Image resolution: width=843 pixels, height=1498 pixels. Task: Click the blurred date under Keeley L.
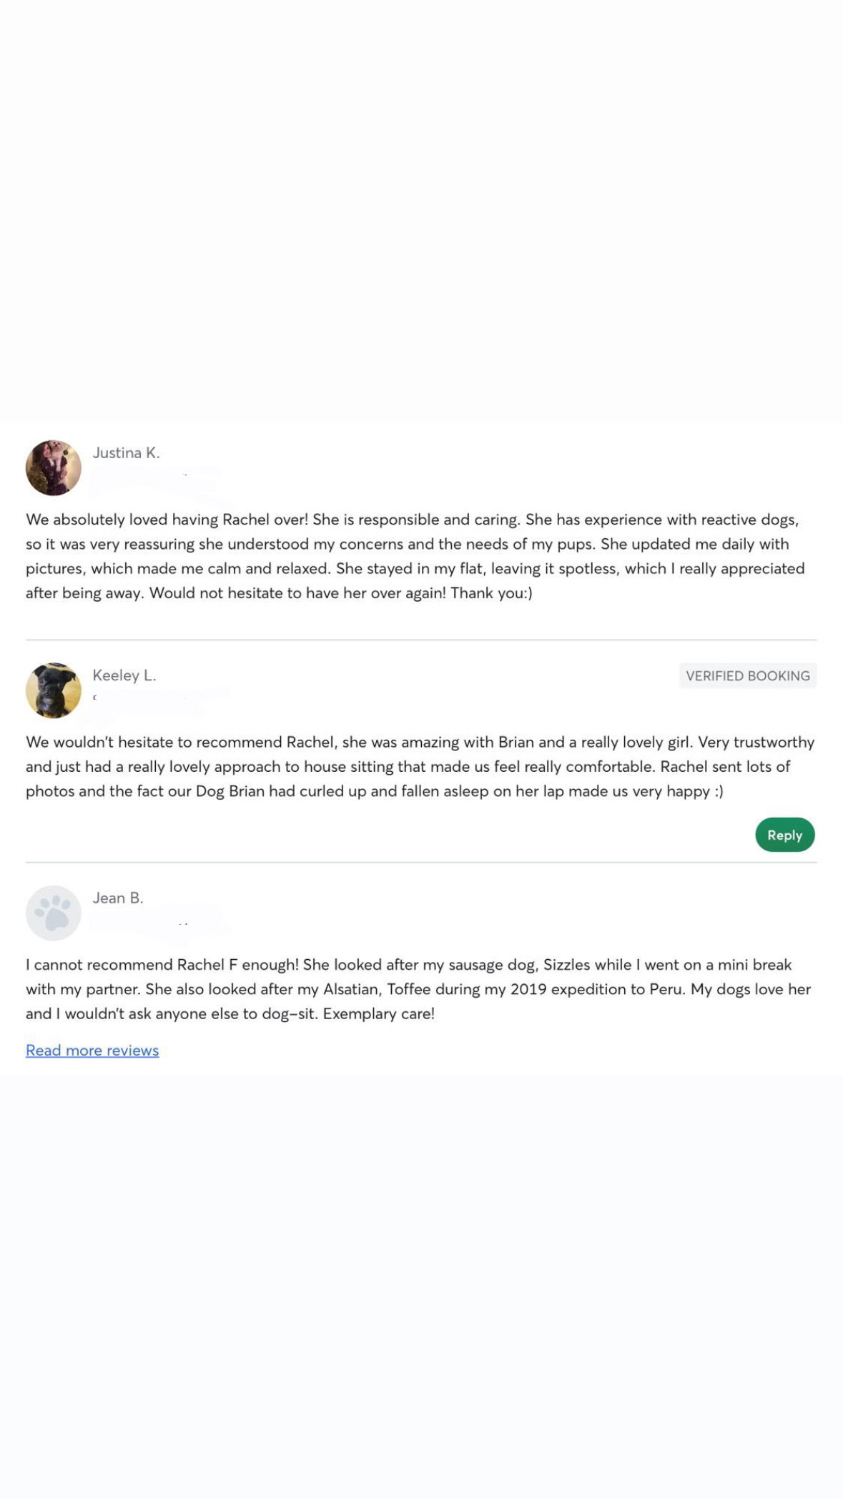pyautogui.click(x=157, y=698)
